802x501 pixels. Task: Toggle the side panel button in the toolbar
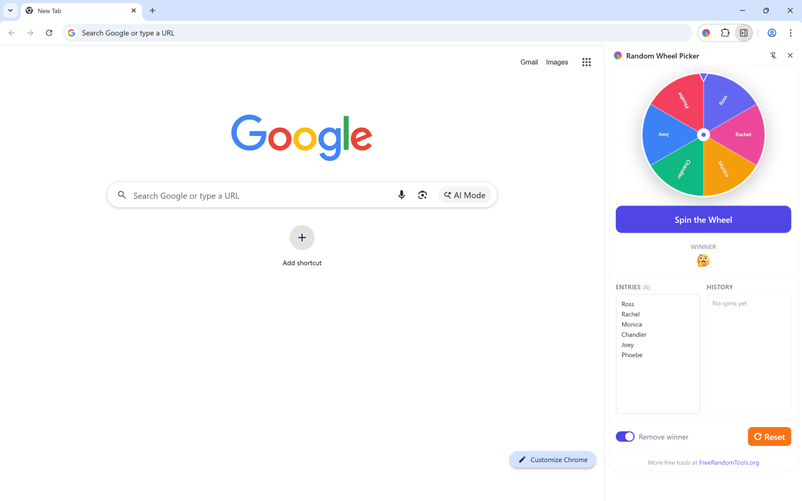(744, 33)
